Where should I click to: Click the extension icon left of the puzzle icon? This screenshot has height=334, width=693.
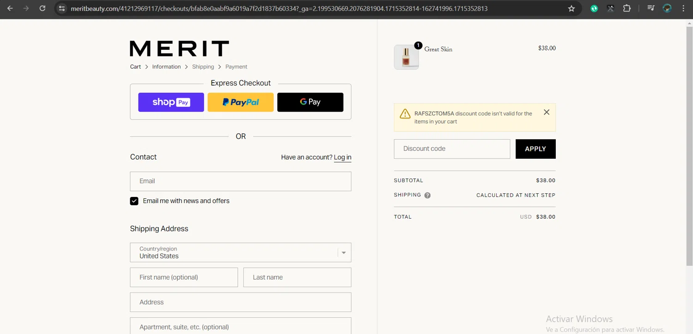611,8
